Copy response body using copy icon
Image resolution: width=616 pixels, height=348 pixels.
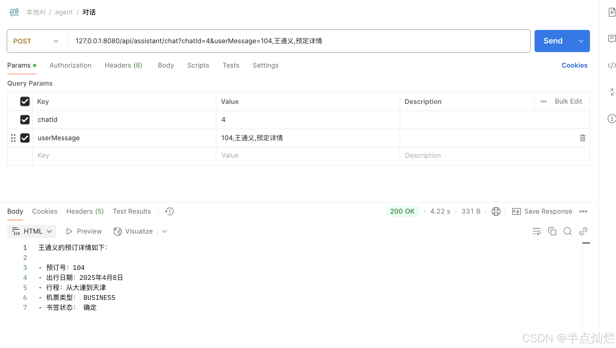click(552, 231)
